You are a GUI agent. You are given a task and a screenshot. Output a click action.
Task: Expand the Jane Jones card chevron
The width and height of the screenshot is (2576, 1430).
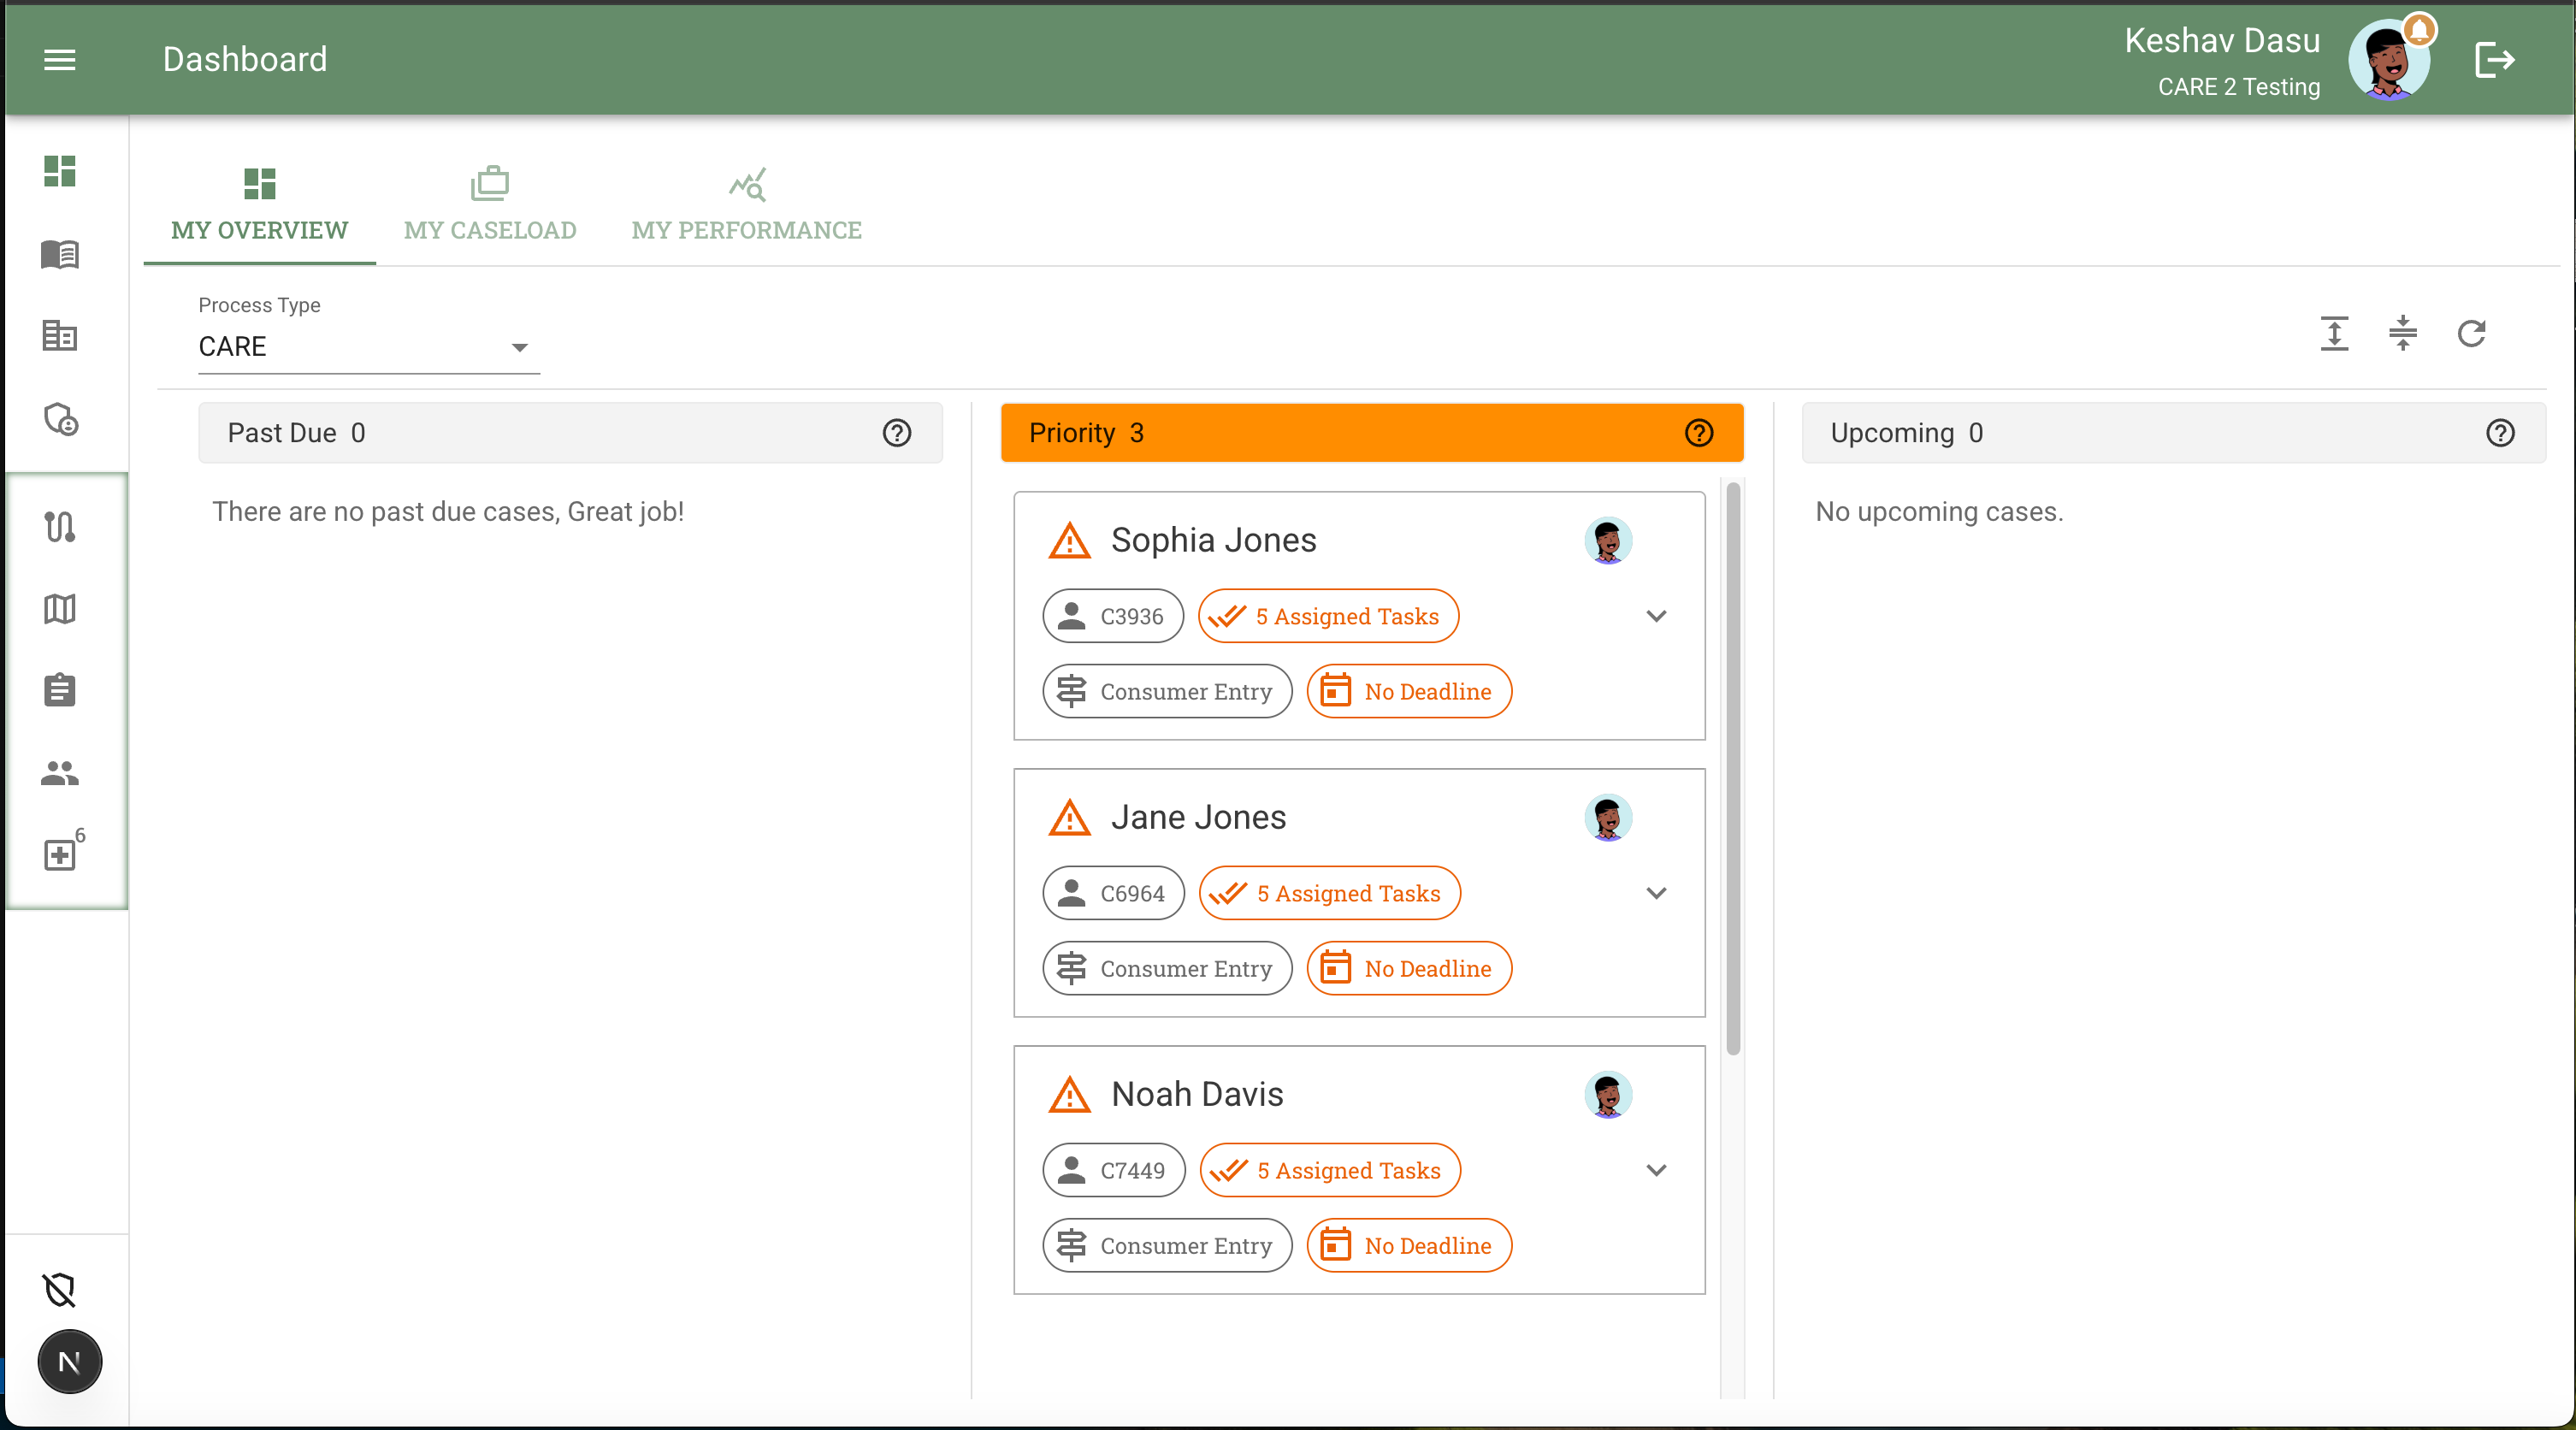click(x=1656, y=893)
